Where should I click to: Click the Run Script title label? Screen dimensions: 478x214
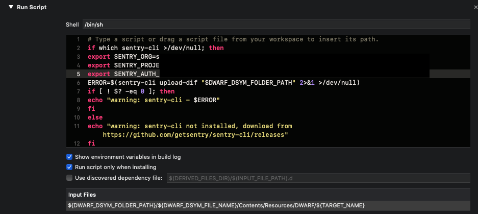tap(32, 7)
